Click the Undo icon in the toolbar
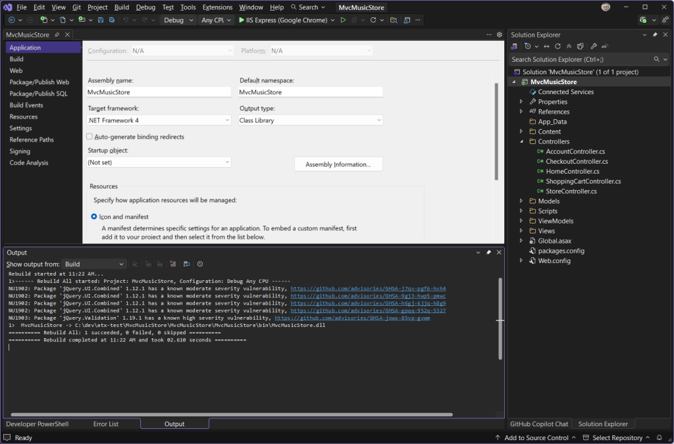Viewport: 674px width, 444px height. 125,20
